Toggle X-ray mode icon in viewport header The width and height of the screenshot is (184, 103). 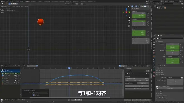141,6
